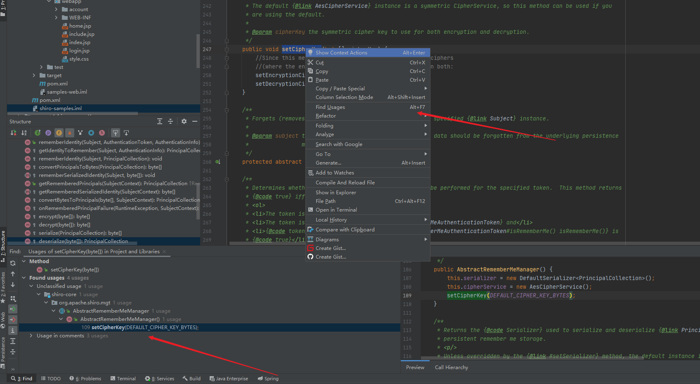Collapse the Unclassified usage node
Image resolution: width=700 pixels, height=384 pixels.
click(x=31, y=286)
